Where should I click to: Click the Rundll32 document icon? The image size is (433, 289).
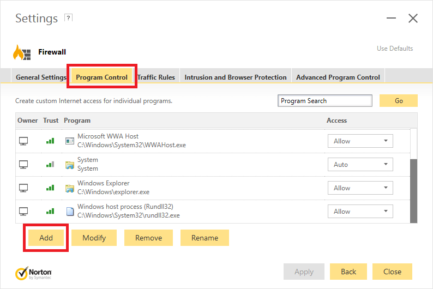point(69,212)
